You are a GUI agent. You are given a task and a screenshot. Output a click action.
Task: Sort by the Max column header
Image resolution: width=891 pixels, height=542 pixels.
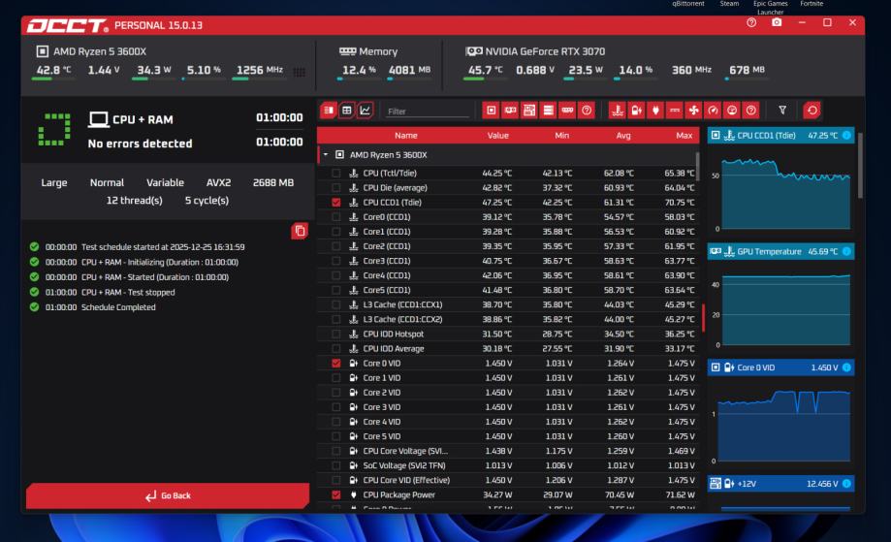684,135
